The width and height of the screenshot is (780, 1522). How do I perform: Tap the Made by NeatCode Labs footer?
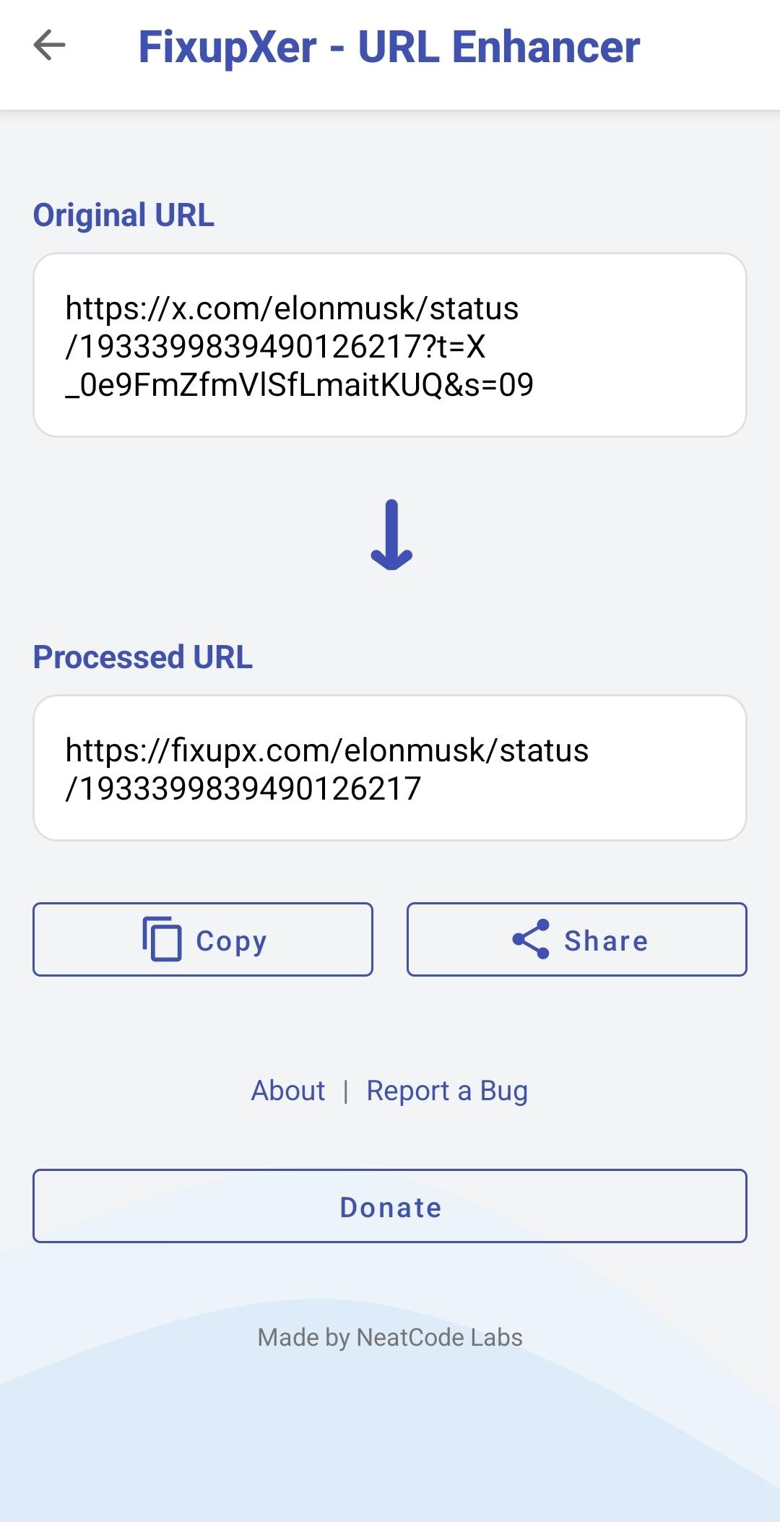pyautogui.click(x=390, y=1337)
